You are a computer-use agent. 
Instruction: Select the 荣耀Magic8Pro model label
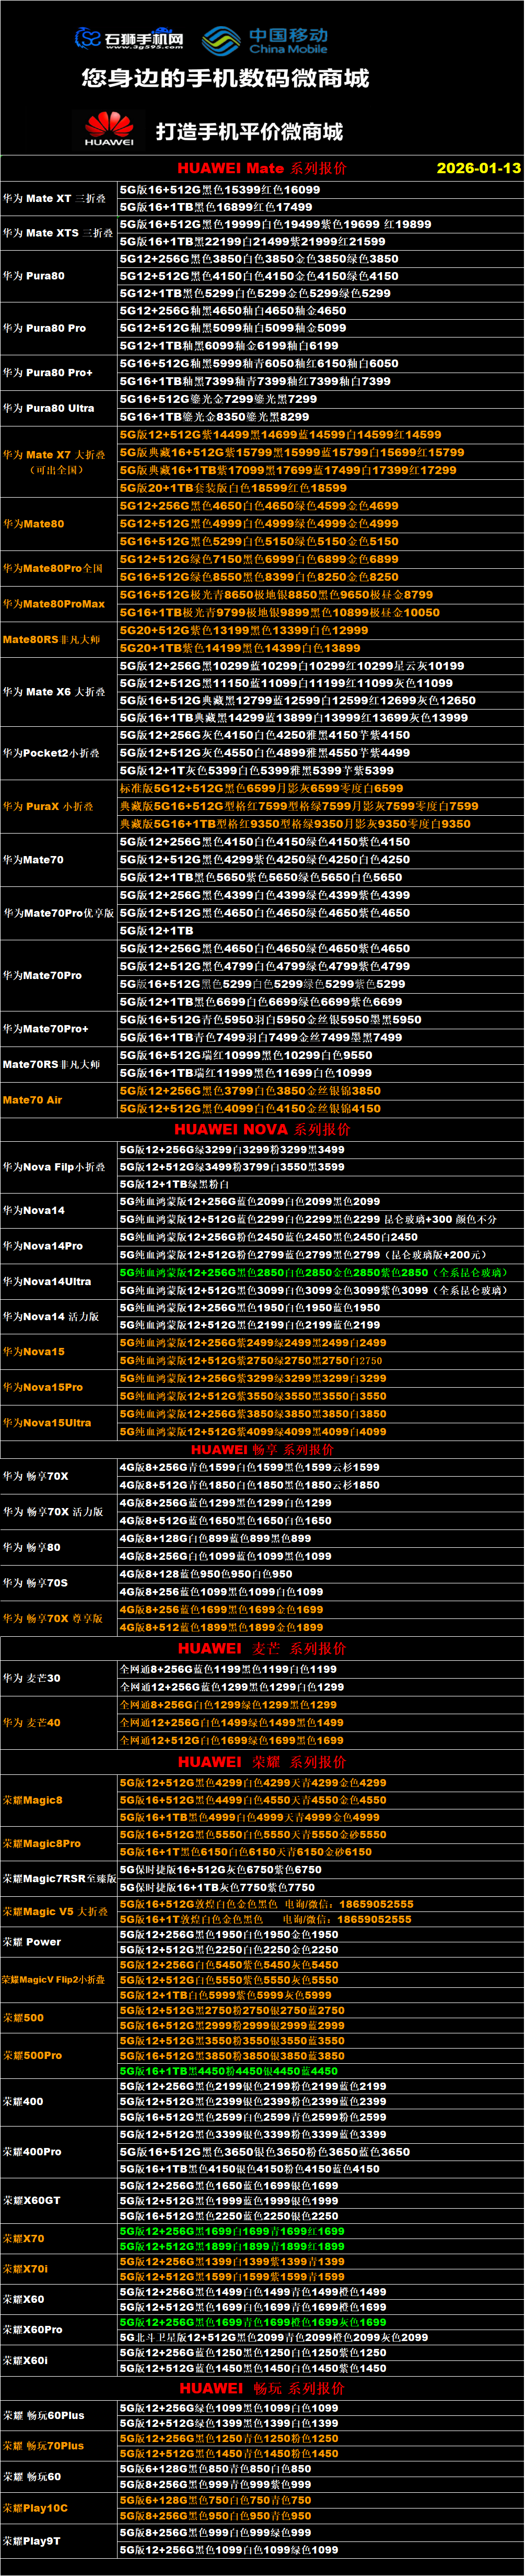coord(41,1843)
